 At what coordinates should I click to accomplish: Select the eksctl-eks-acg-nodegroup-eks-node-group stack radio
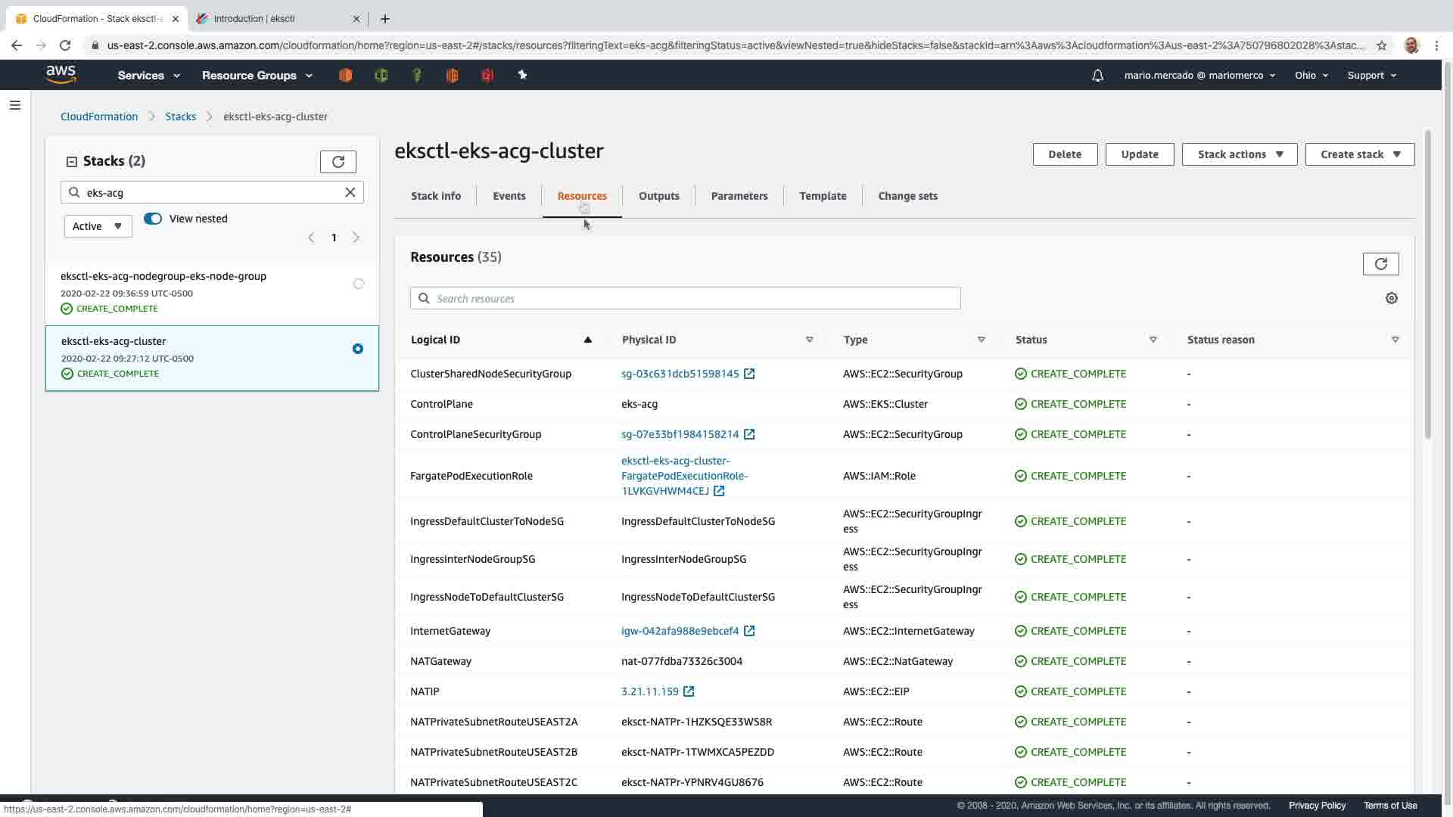pyautogui.click(x=359, y=284)
